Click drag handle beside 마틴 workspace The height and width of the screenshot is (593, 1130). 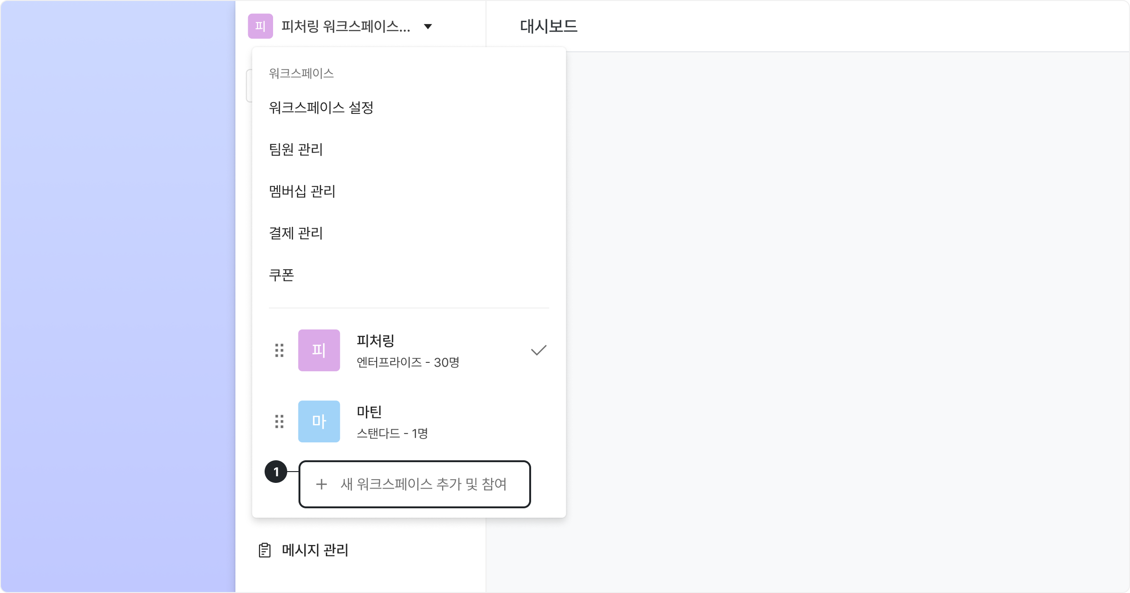[x=279, y=421]
